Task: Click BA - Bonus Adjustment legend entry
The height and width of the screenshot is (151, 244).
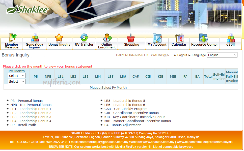Action: click(122, 125)
